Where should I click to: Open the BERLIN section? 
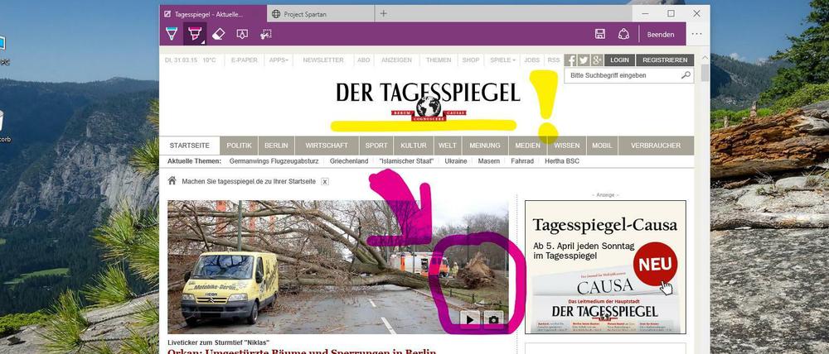coord(276,146)
